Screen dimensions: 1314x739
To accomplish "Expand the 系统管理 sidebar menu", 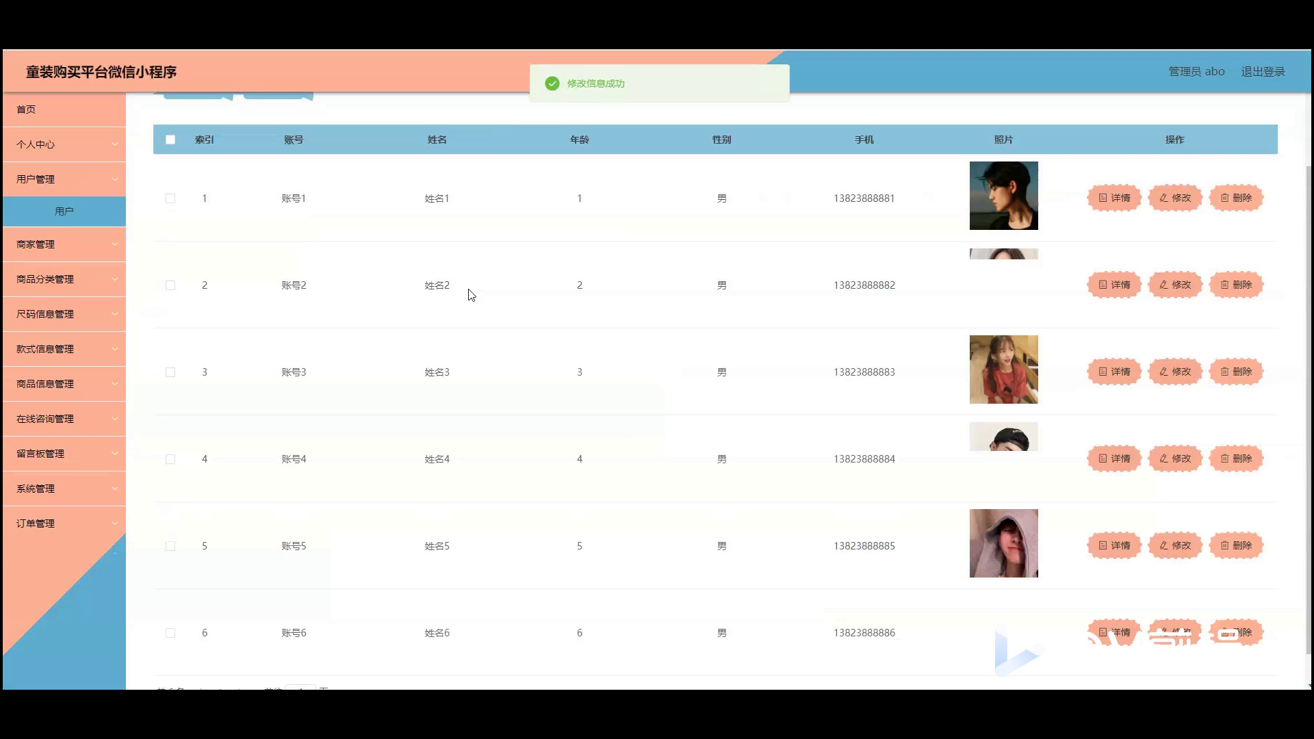I will point(64,489).
